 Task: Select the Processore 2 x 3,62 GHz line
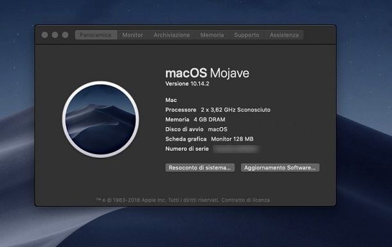coord(218,110)
